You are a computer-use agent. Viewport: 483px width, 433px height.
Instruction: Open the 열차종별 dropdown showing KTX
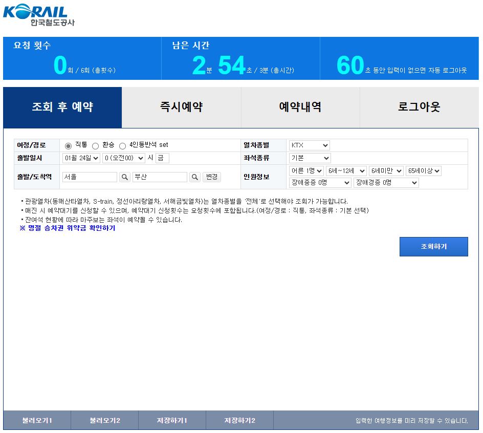click(309, 145)
